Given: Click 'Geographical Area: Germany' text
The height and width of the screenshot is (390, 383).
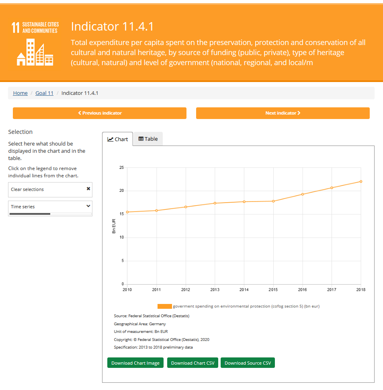Looking at the screenshot, I should pyautogui.click(x=140, y=324).
